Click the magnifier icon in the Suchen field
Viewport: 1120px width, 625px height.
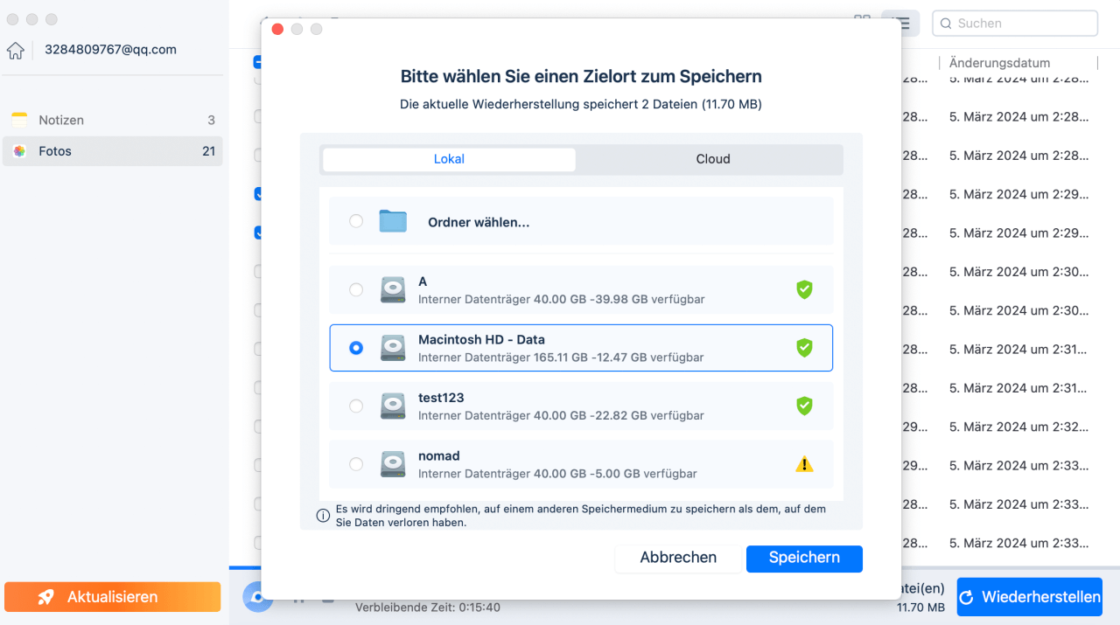point(946,24)
